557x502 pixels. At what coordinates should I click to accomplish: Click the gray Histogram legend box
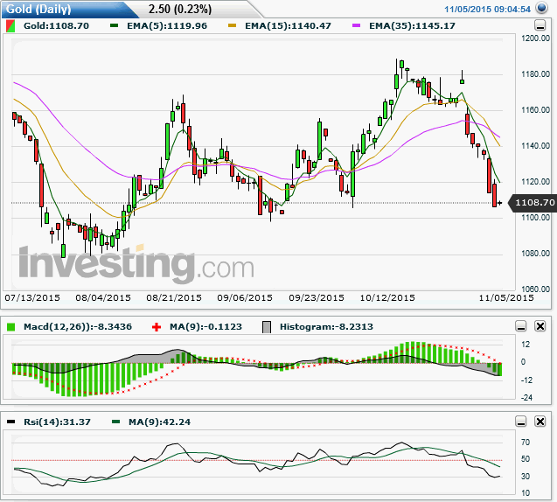267,327
